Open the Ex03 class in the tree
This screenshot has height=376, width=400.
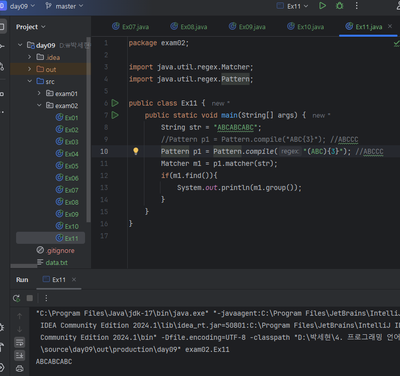click(x=67, y=141)
